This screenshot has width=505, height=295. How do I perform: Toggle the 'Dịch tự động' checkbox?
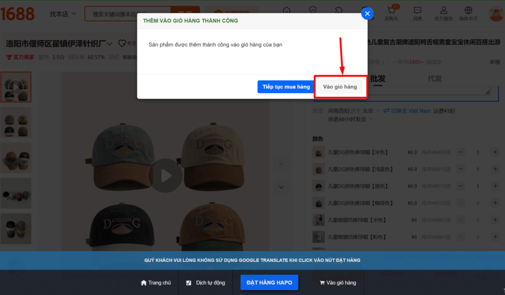(x=189, y=283)
